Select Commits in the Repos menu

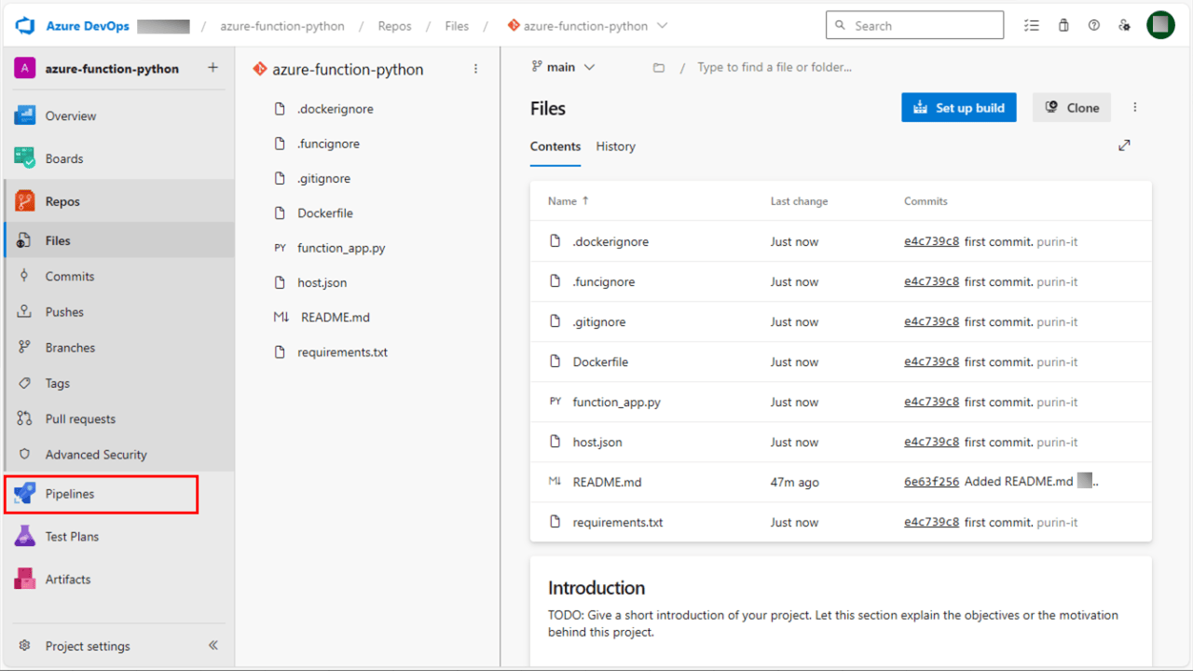(x=69, y=276)
